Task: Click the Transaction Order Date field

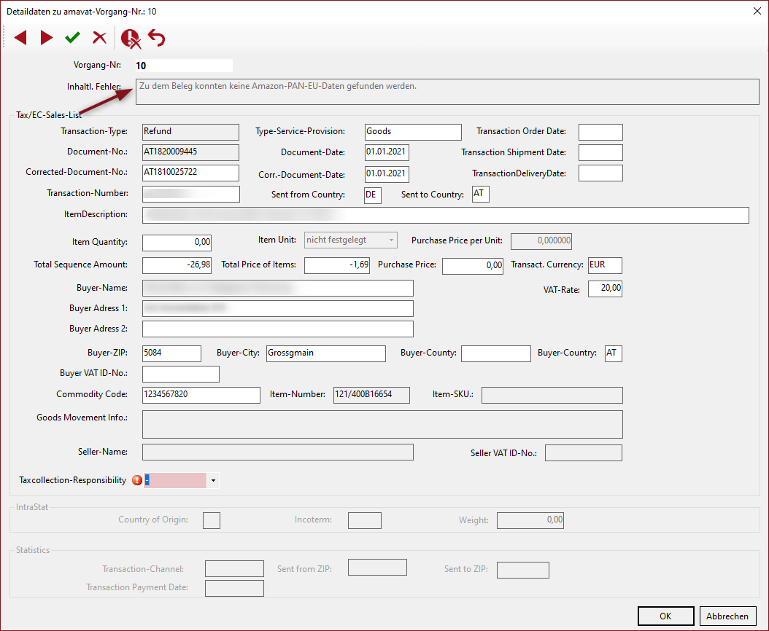Action: click(600, 132)
